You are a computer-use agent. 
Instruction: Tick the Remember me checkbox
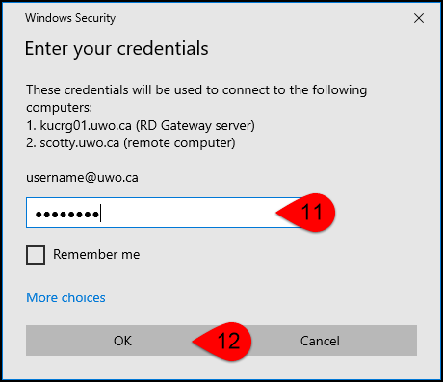(x=36, y=255)
